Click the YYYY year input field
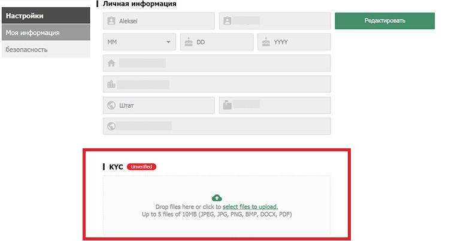Image resolution: width=449 pixels, height=241 pixels. click(294, 42)
